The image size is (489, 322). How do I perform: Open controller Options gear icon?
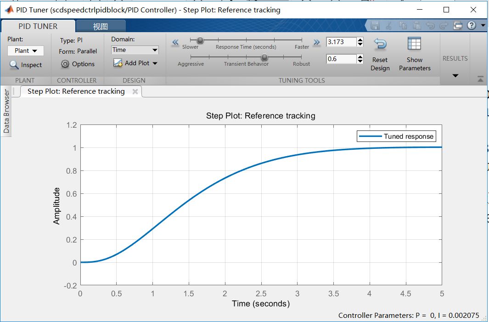[65, 64]
